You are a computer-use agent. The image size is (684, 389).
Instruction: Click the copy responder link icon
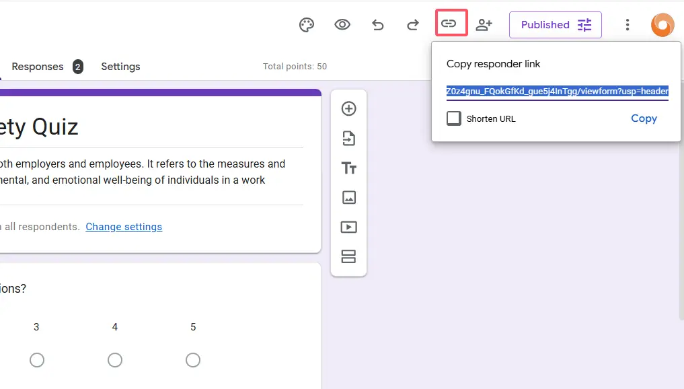tap(449, 24)
